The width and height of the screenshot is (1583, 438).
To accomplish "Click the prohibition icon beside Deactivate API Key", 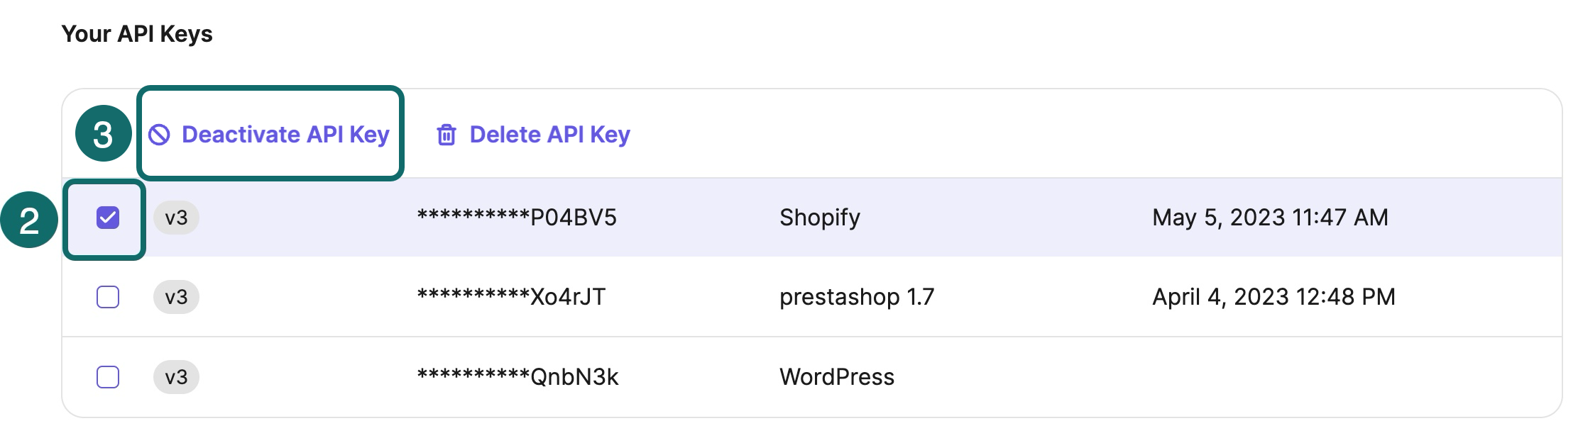I will click(160, 134).
